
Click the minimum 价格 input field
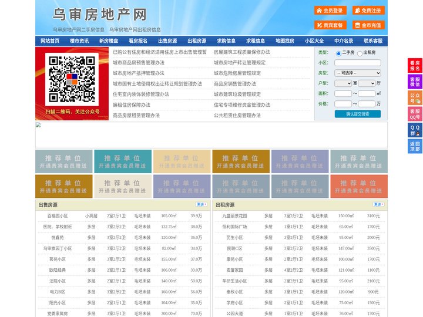tap(343, 104)
